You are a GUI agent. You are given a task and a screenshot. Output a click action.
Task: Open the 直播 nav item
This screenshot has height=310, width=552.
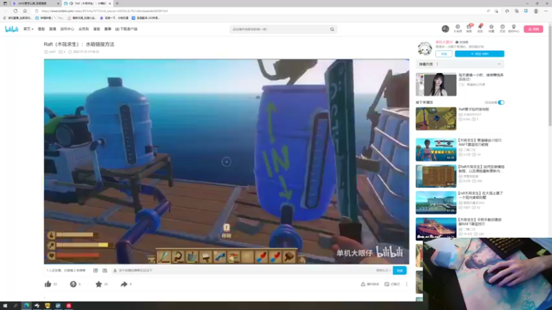[x=52, y=29]
